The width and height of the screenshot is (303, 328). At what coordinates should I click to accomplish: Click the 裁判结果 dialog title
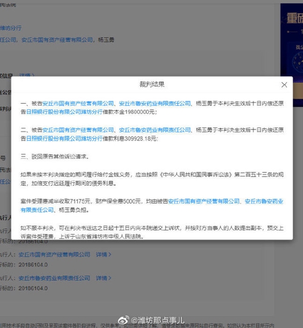(152, 84)
